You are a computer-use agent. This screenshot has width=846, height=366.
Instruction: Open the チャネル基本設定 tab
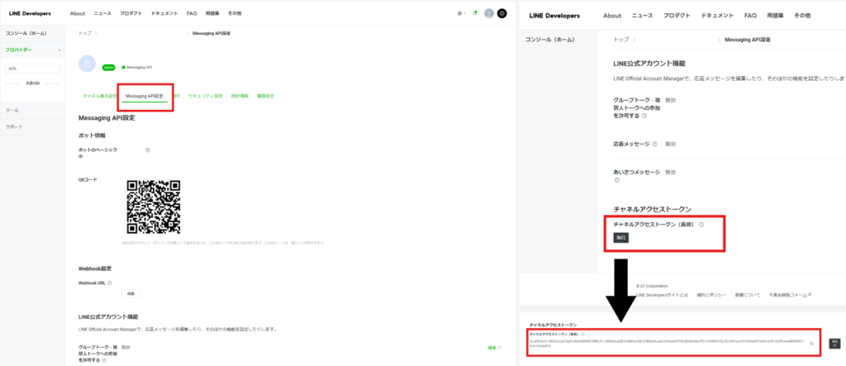coord(100,96)
